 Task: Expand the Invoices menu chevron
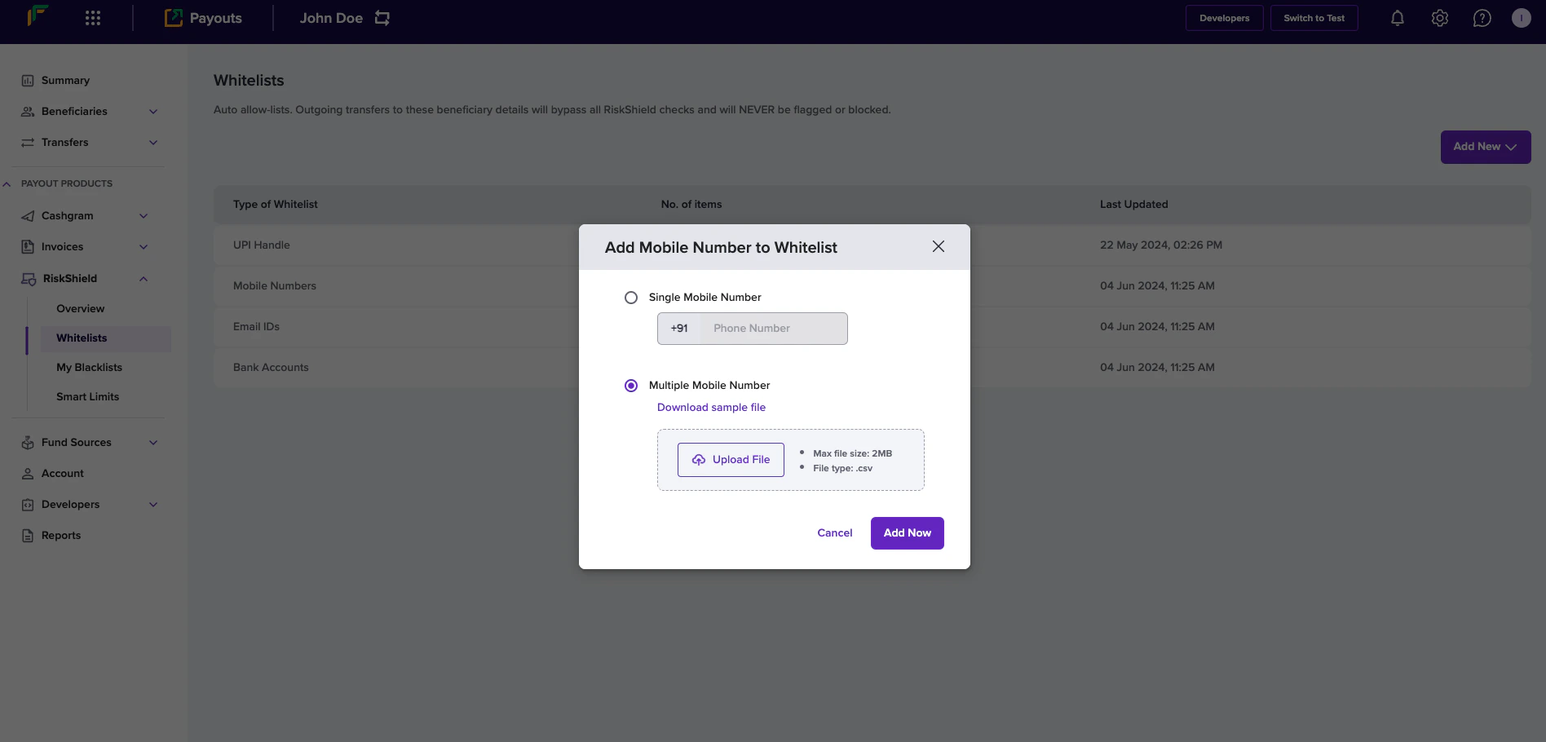[x=144, y=247]
